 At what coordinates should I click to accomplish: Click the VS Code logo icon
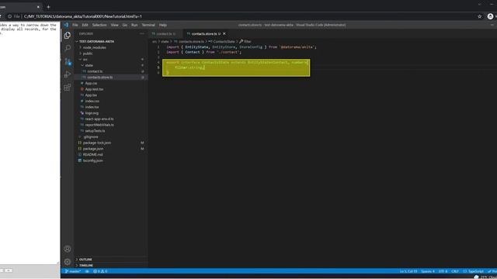pos(66,25)
